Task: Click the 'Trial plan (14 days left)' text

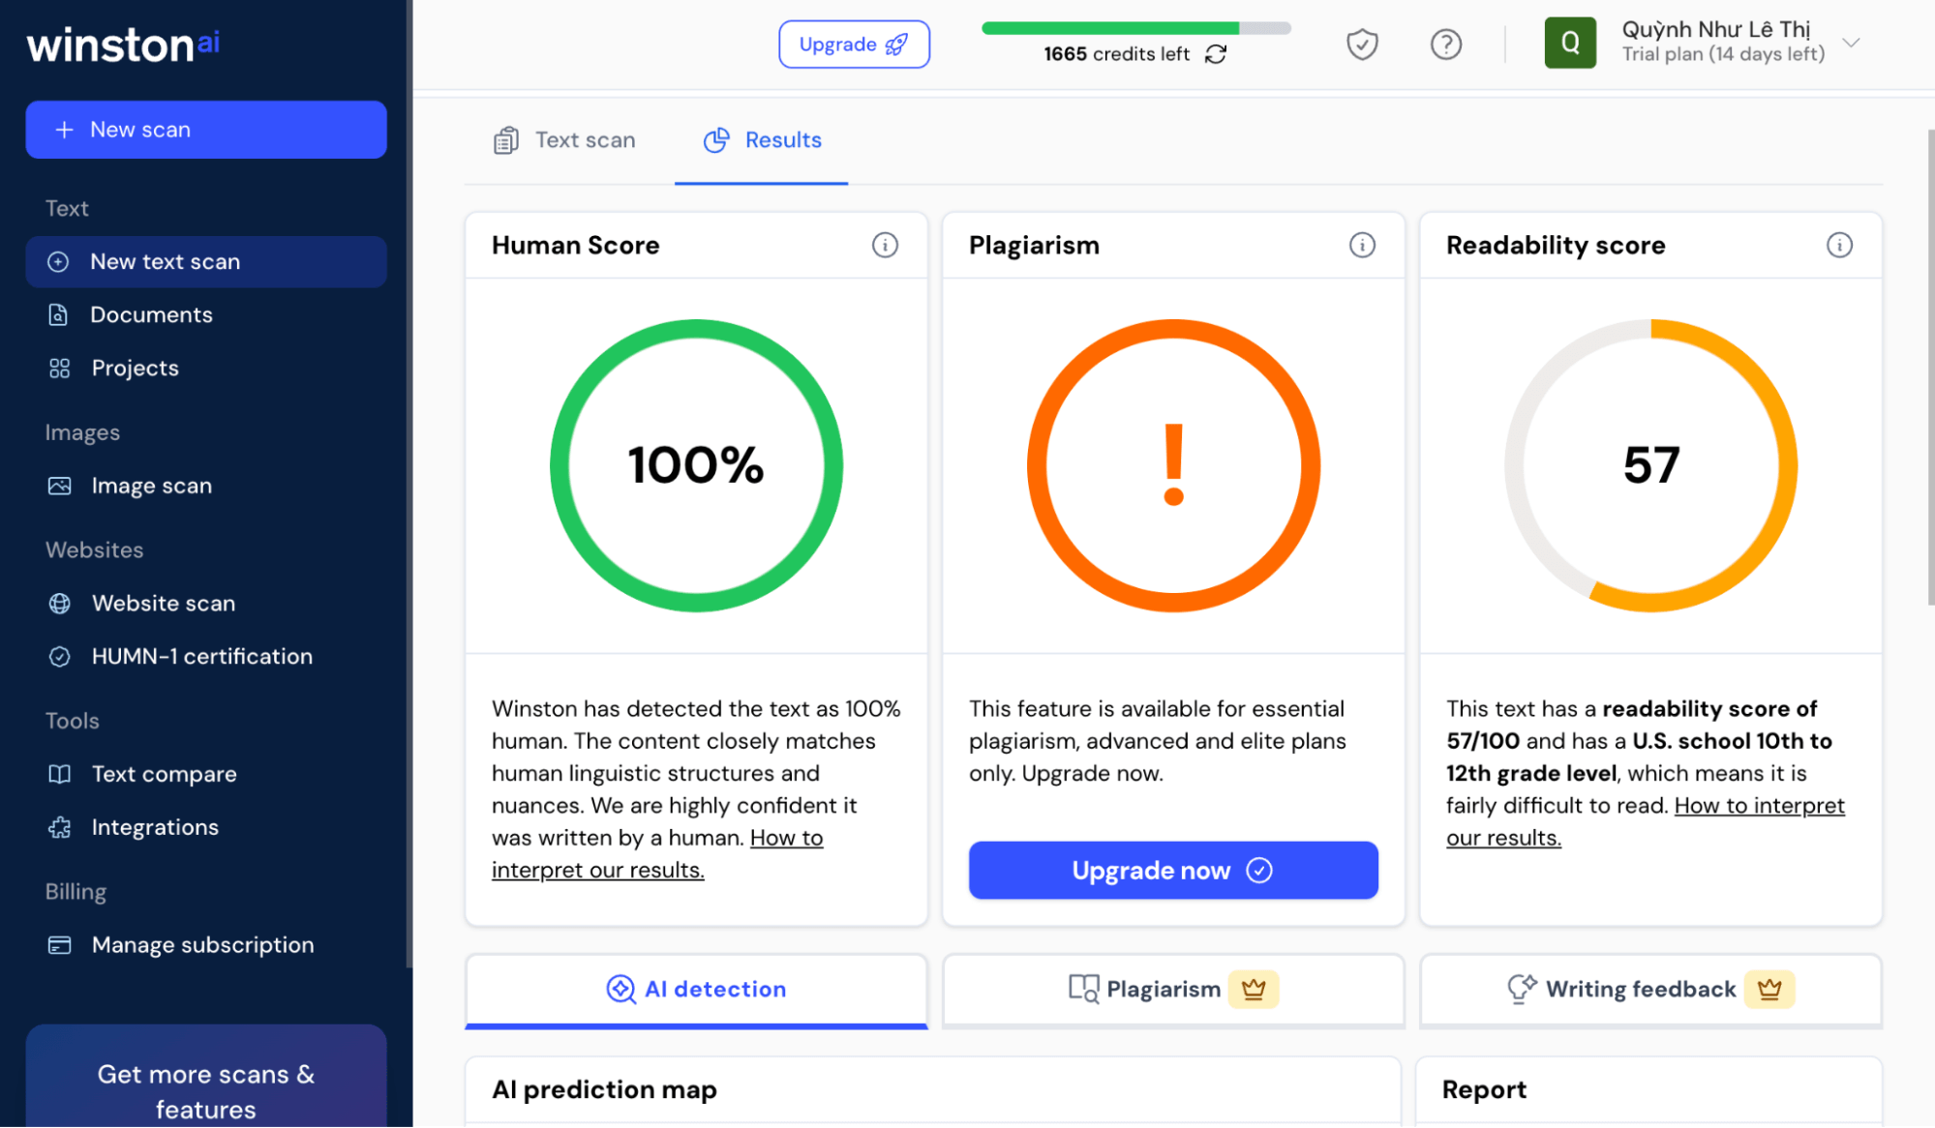Action: [1723, 54]
